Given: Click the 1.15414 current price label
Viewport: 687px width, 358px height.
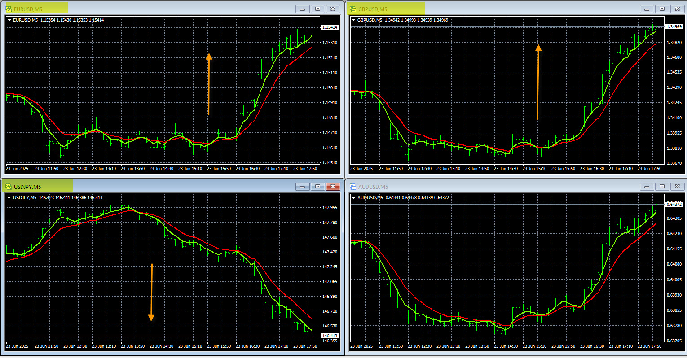Looking at the screenshot, I should (330, 27).
